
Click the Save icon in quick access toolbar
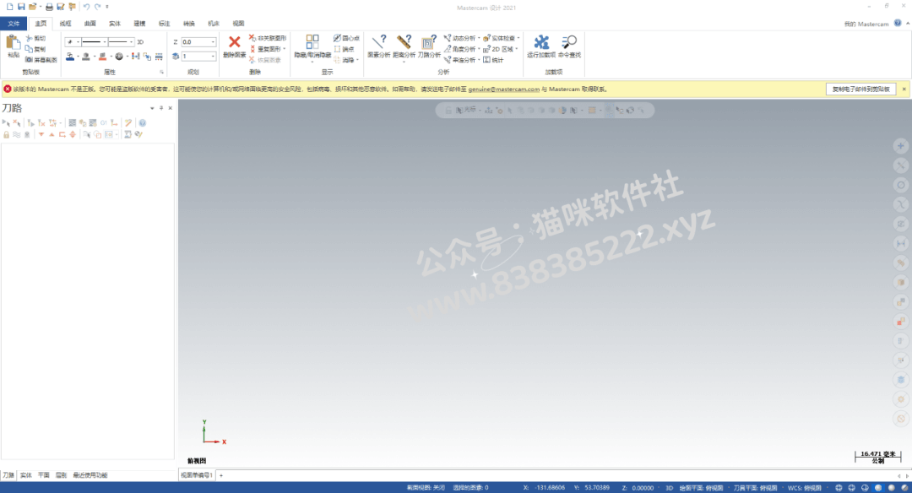(21, 7)
